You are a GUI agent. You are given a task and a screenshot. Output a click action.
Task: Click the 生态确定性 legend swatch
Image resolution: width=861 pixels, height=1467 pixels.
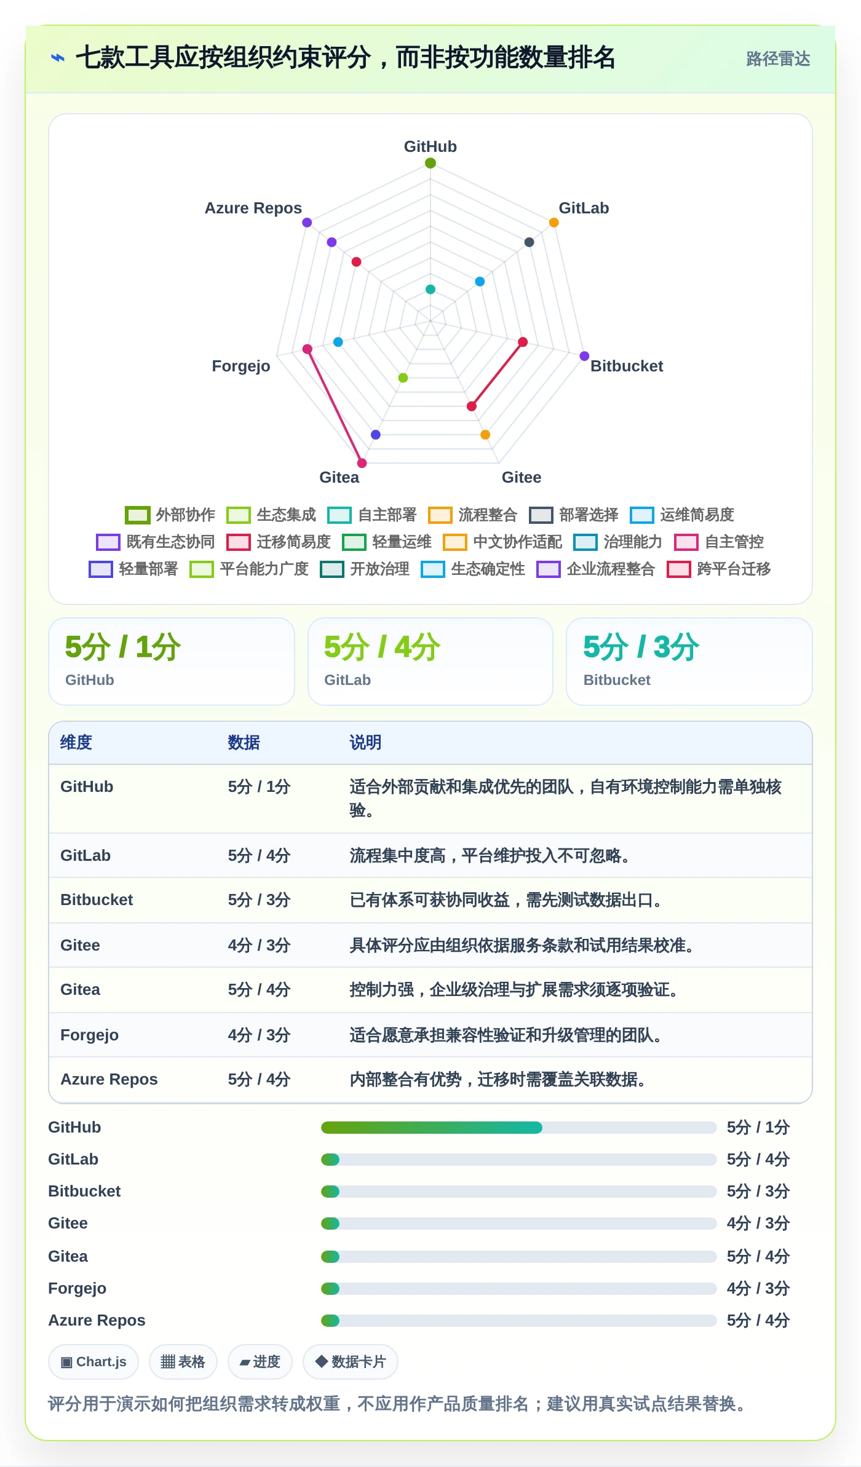click(433, 569)
